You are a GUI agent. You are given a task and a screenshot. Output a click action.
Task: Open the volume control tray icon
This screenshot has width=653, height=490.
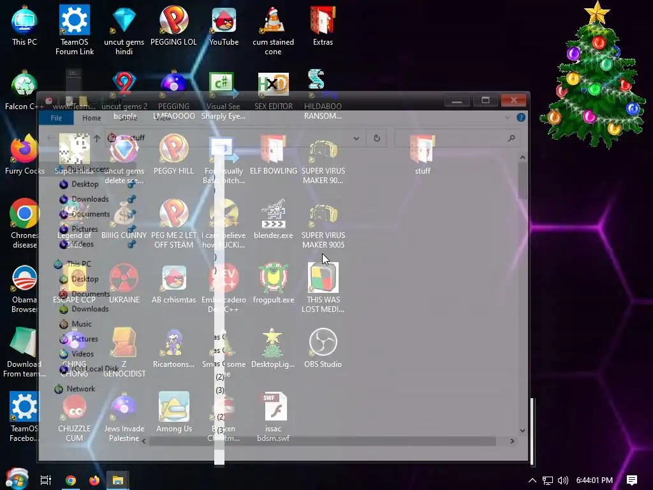[562, 480]
